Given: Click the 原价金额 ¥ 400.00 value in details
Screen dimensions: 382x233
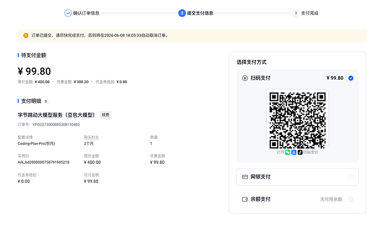Looking at the screenshot, I should pyautogui.click(x=92, y=162).
